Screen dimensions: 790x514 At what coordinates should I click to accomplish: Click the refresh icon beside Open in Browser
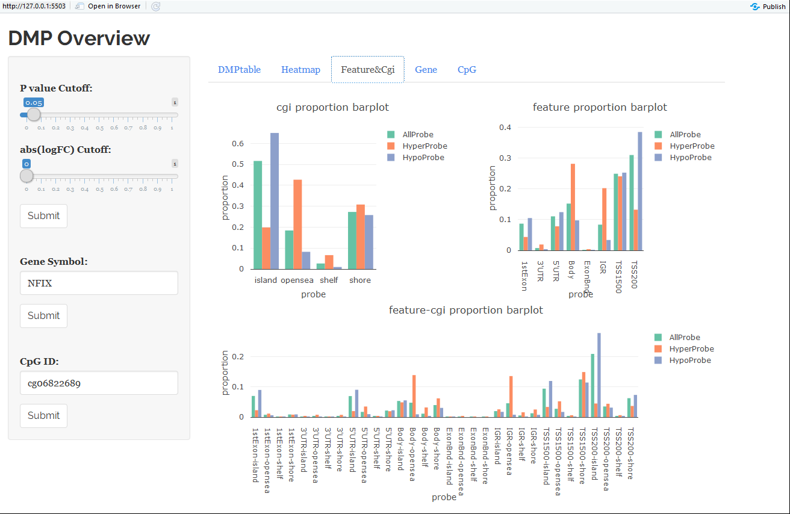(x=155, y=6)
